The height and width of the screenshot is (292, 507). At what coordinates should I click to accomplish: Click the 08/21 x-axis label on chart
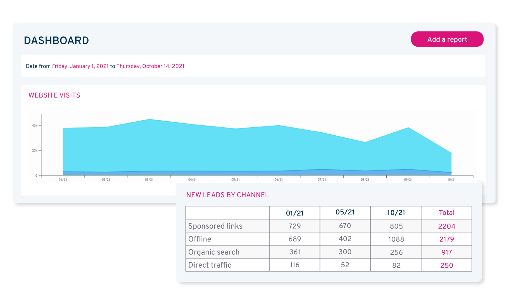[x=365, y=180]
